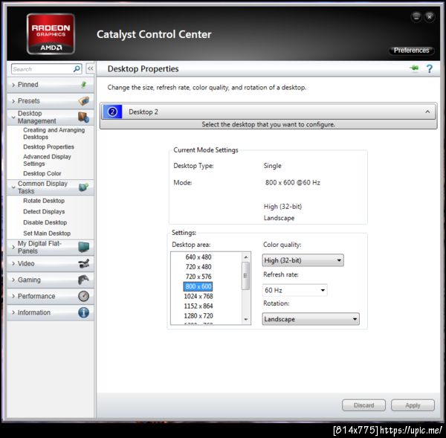Click the Information icon
This screenshot has height=438, width=446.
pos(83,312)
